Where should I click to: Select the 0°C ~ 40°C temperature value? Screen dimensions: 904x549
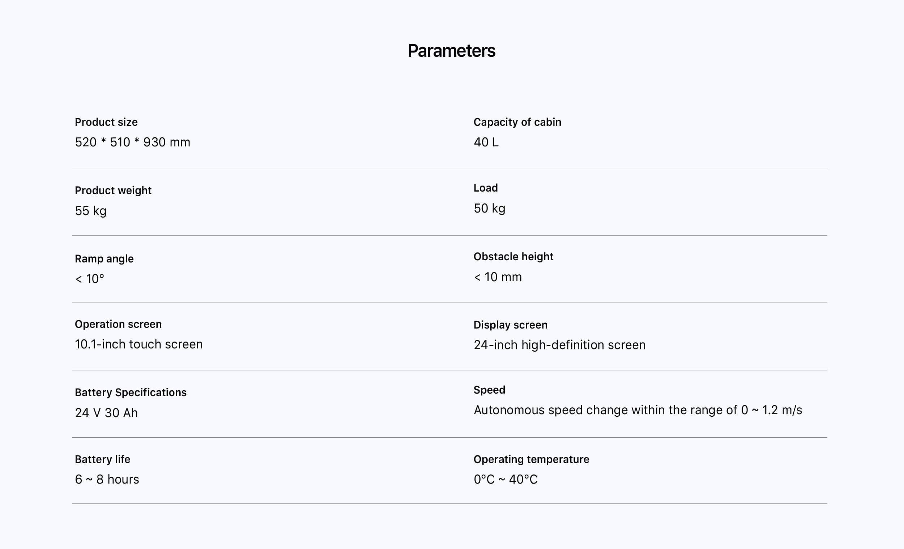pyautogui.click(x=505, y=479)
